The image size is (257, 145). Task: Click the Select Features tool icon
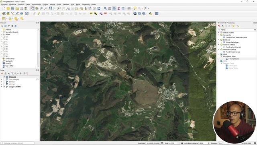4,19
